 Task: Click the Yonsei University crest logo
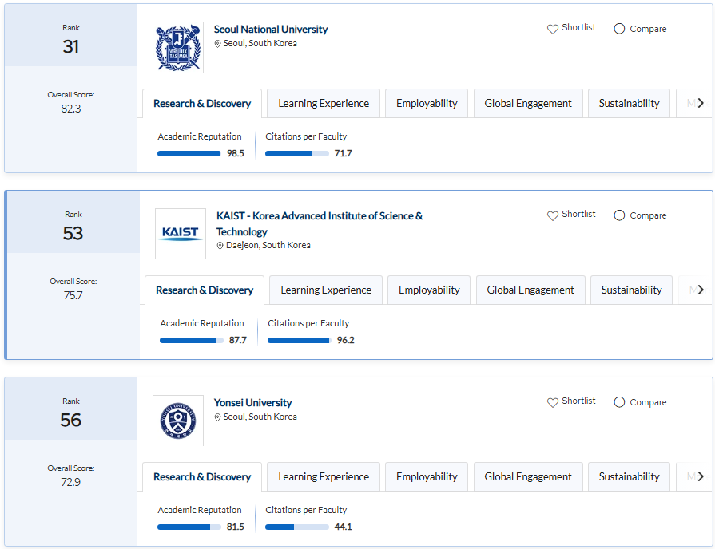click(178, 421)
